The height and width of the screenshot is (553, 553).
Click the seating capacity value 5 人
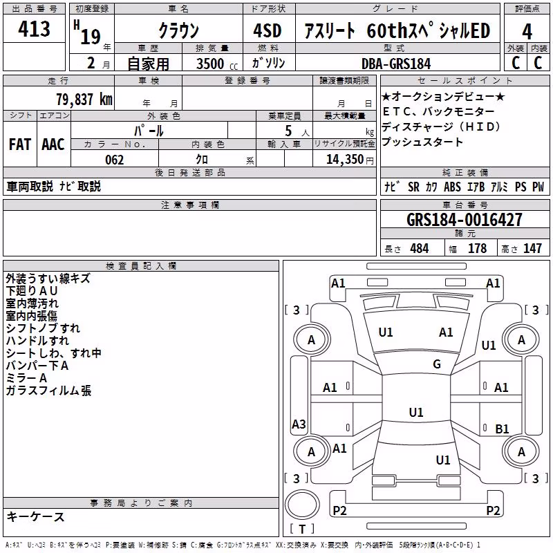pyautogui.click(x=297, y=131)
